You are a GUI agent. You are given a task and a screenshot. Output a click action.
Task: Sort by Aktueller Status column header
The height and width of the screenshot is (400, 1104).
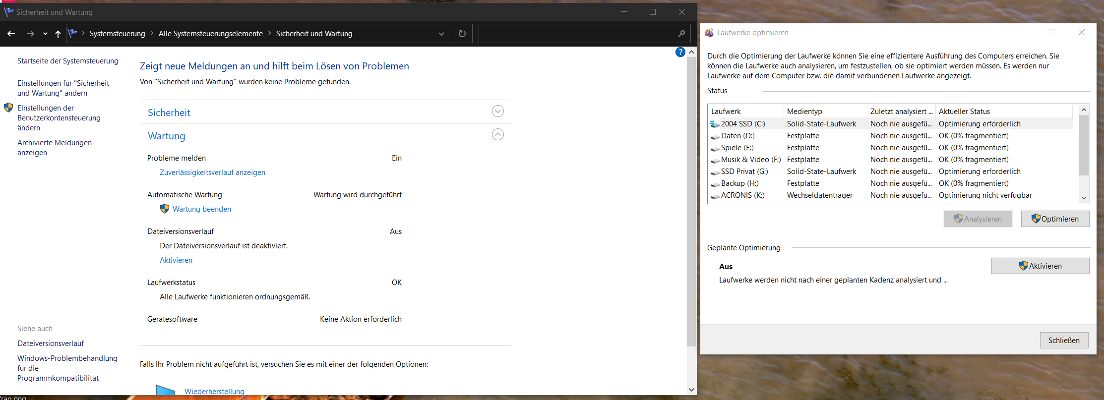(1004, 112)
